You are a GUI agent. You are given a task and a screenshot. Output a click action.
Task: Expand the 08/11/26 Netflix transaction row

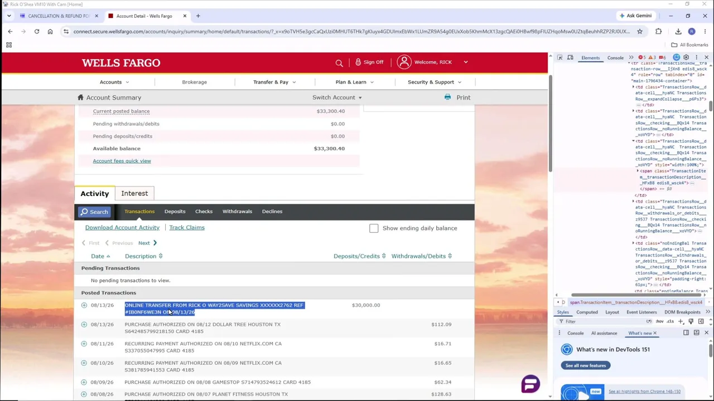click(x=84, y=344)
